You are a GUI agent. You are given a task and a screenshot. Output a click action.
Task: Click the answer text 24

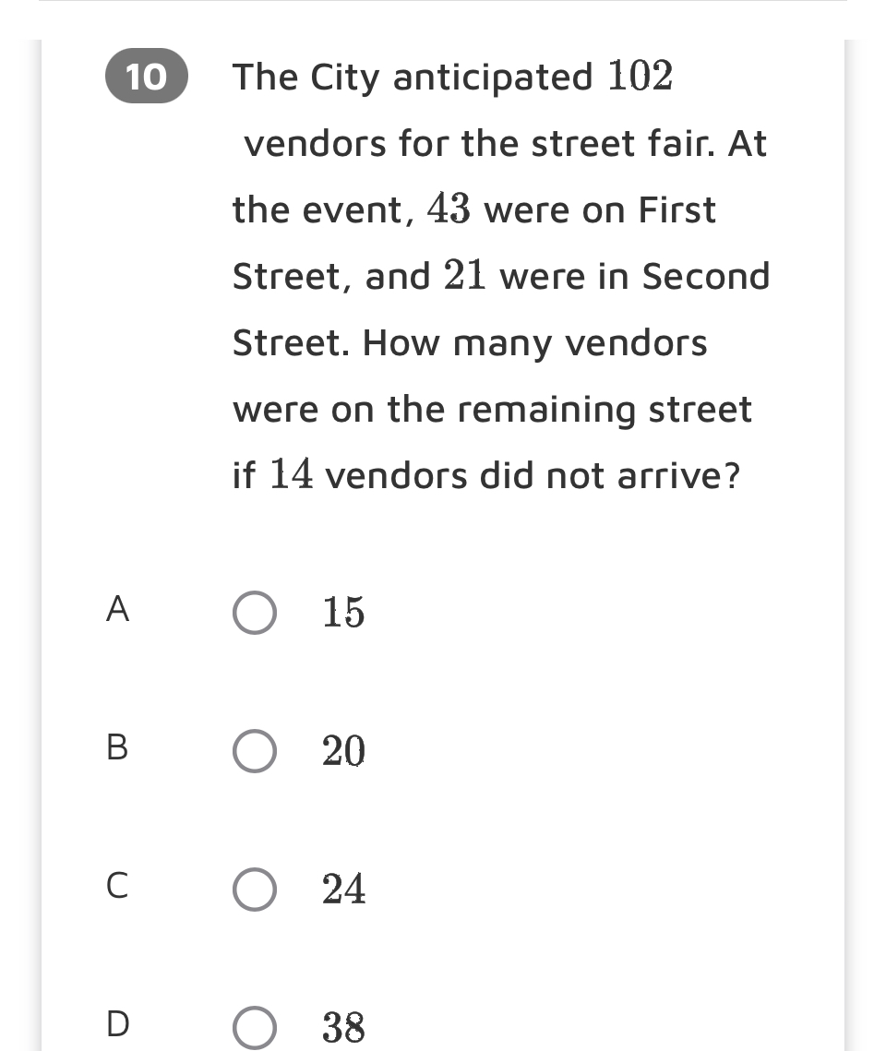[x=342, y=890]
